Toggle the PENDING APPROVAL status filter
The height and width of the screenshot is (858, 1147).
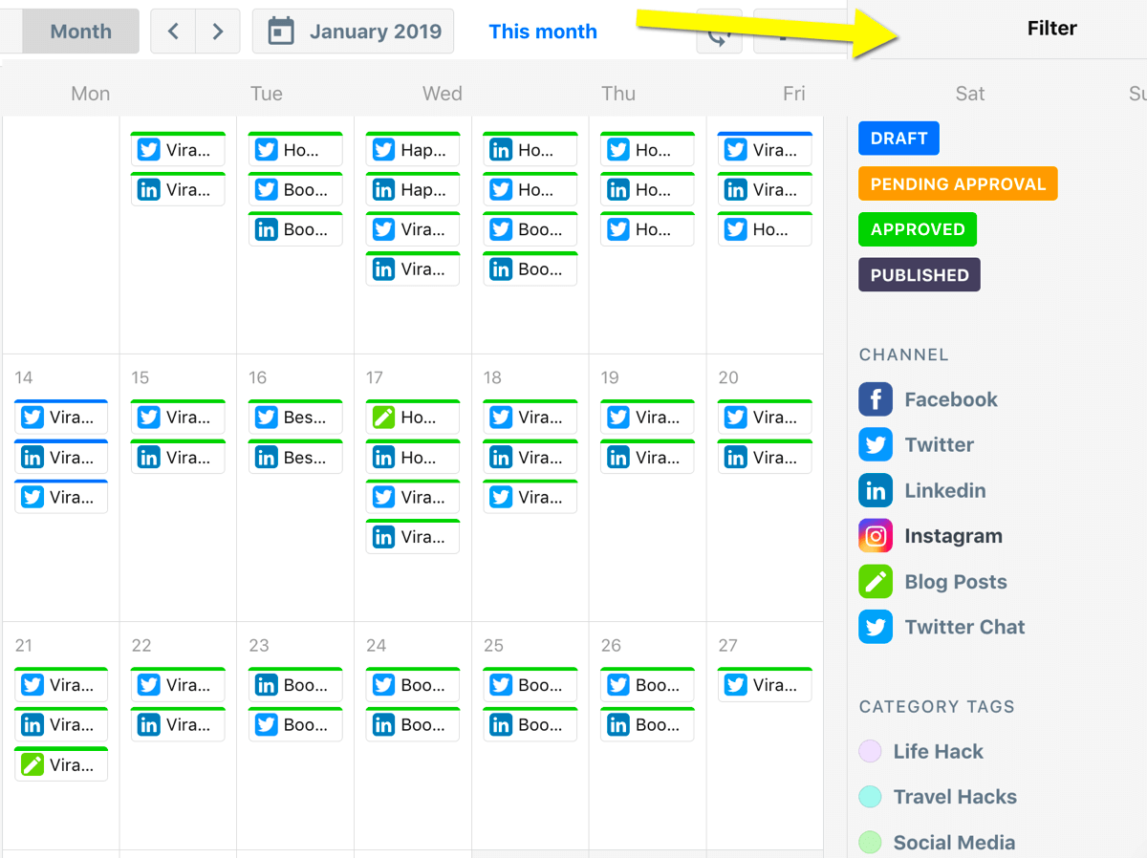click(958, 183)
